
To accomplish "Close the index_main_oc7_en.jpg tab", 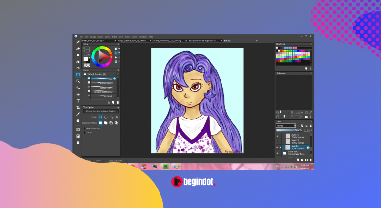I will [x=115, y=41].
